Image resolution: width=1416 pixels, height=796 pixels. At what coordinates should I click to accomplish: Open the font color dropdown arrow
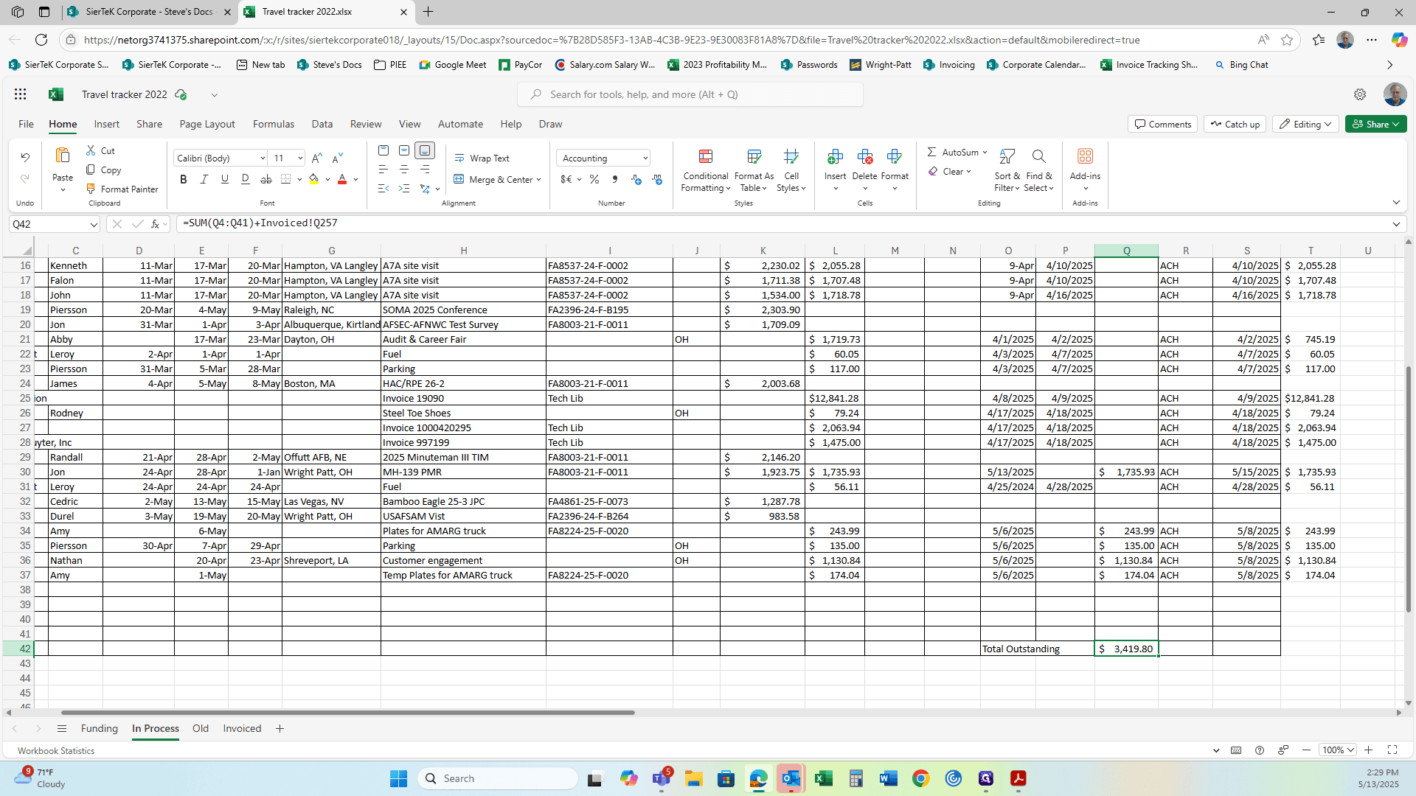[x=355, y=179]
